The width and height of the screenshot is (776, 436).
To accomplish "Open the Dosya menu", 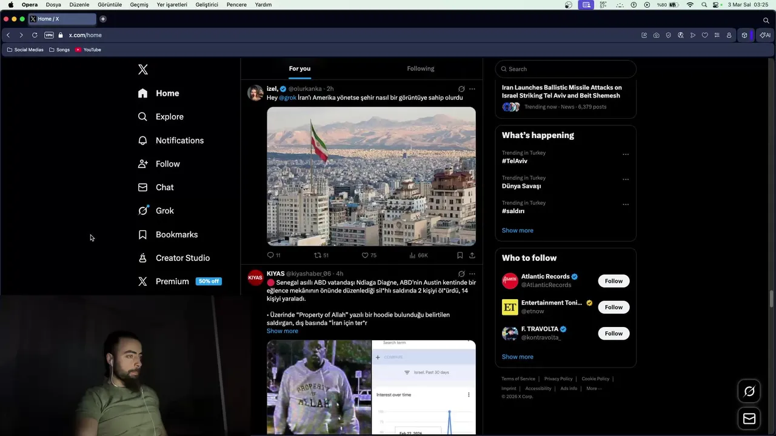I will click(53, 5).
